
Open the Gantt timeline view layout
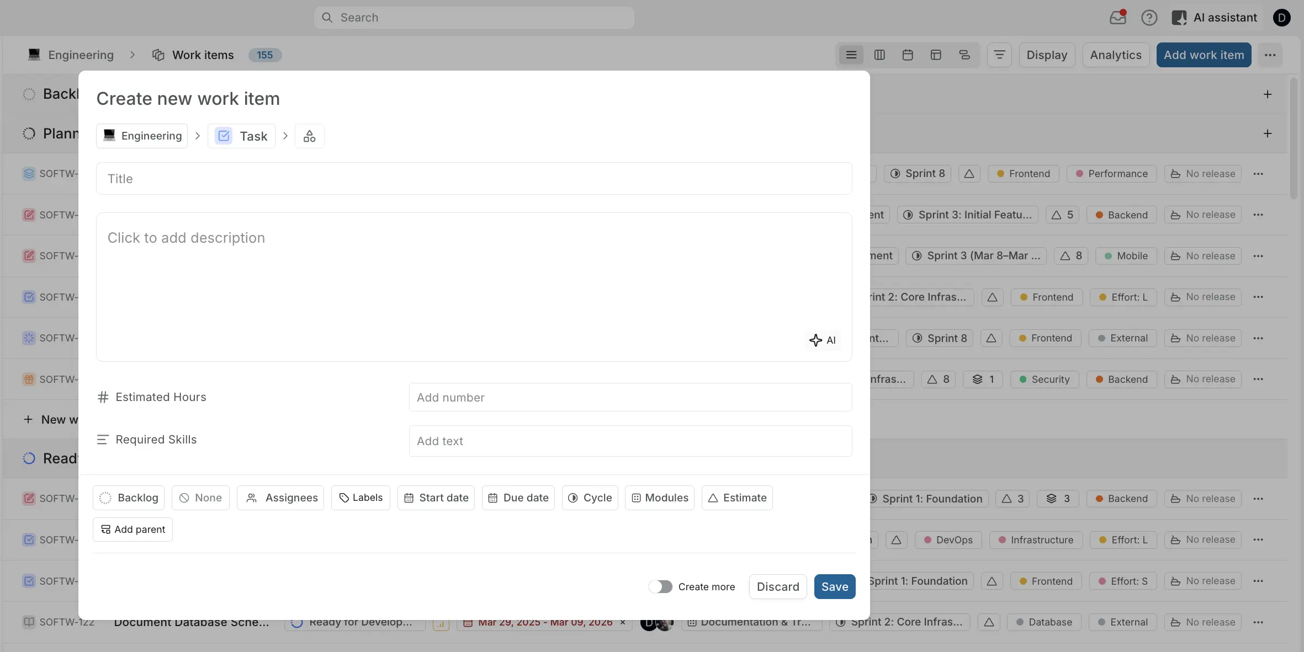coord(965,55)
